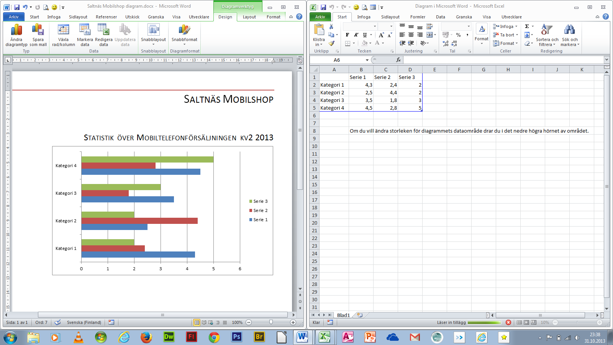Switch Excel to page layout view
613x345 pixels.
click(526, 322)
